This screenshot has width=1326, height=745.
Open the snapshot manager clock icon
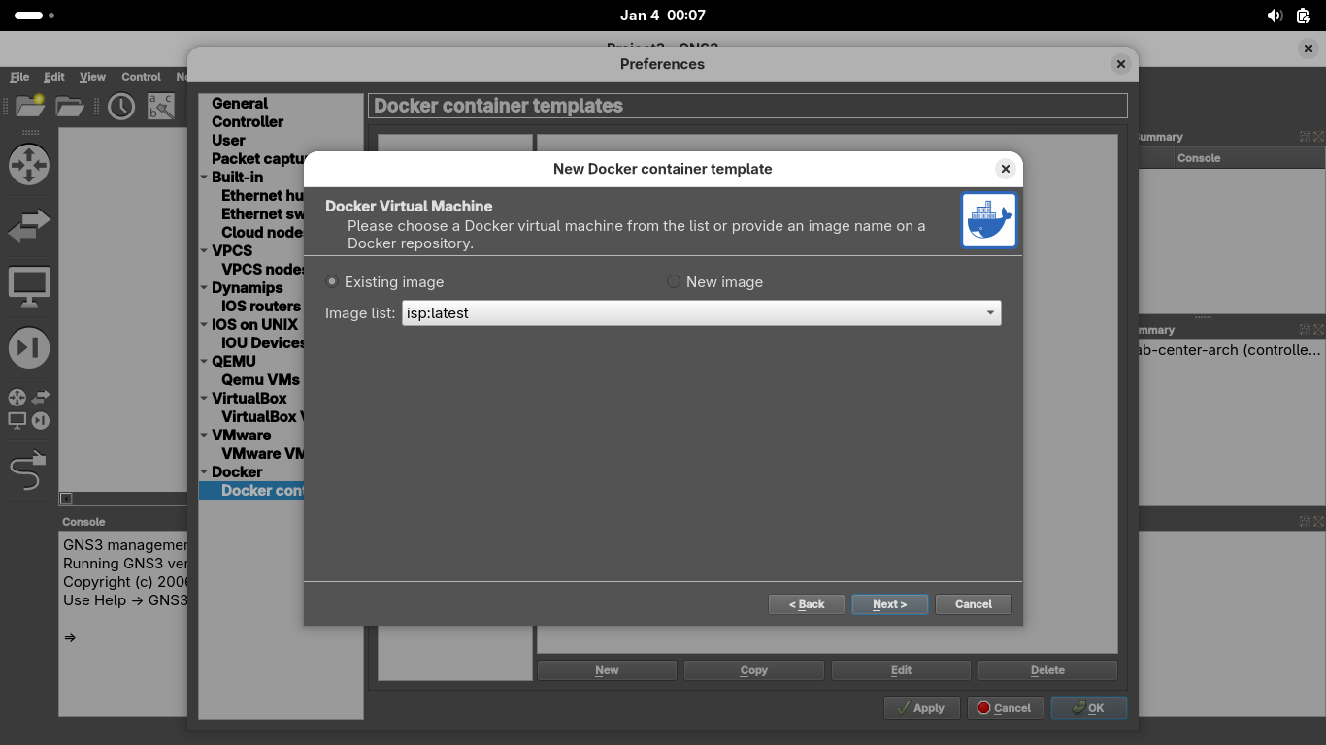[x=121, y=106]
